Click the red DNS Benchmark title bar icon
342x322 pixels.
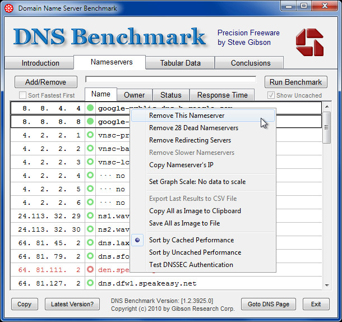click(9, 8)
